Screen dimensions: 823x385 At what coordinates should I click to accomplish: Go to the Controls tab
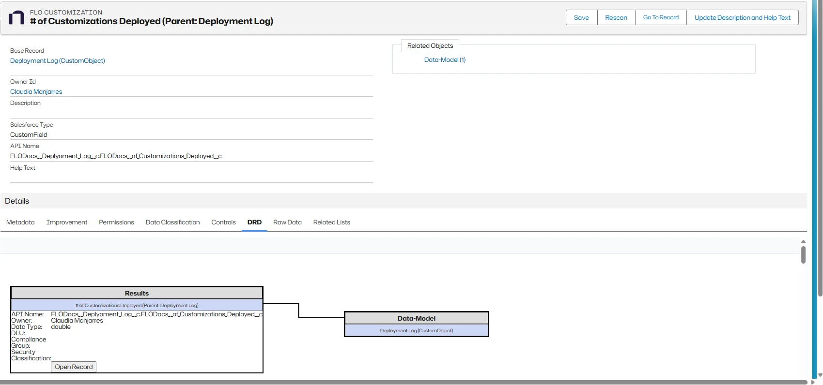click(x=223, y=222)
